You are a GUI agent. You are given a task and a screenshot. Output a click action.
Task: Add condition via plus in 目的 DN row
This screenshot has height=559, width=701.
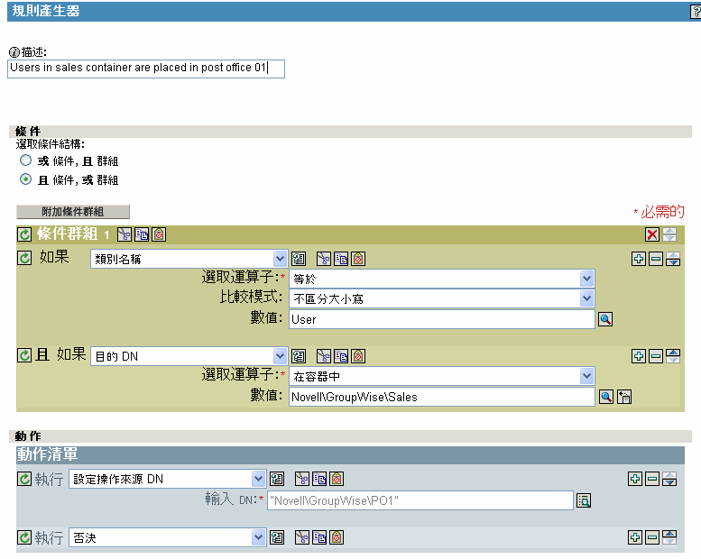[x=639, y=356]
